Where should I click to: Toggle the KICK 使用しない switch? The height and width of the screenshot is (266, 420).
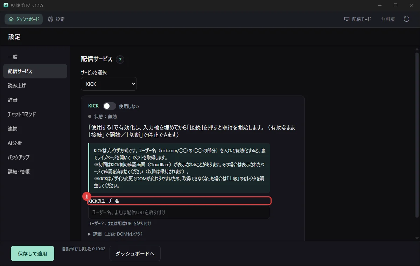[110, 106]
